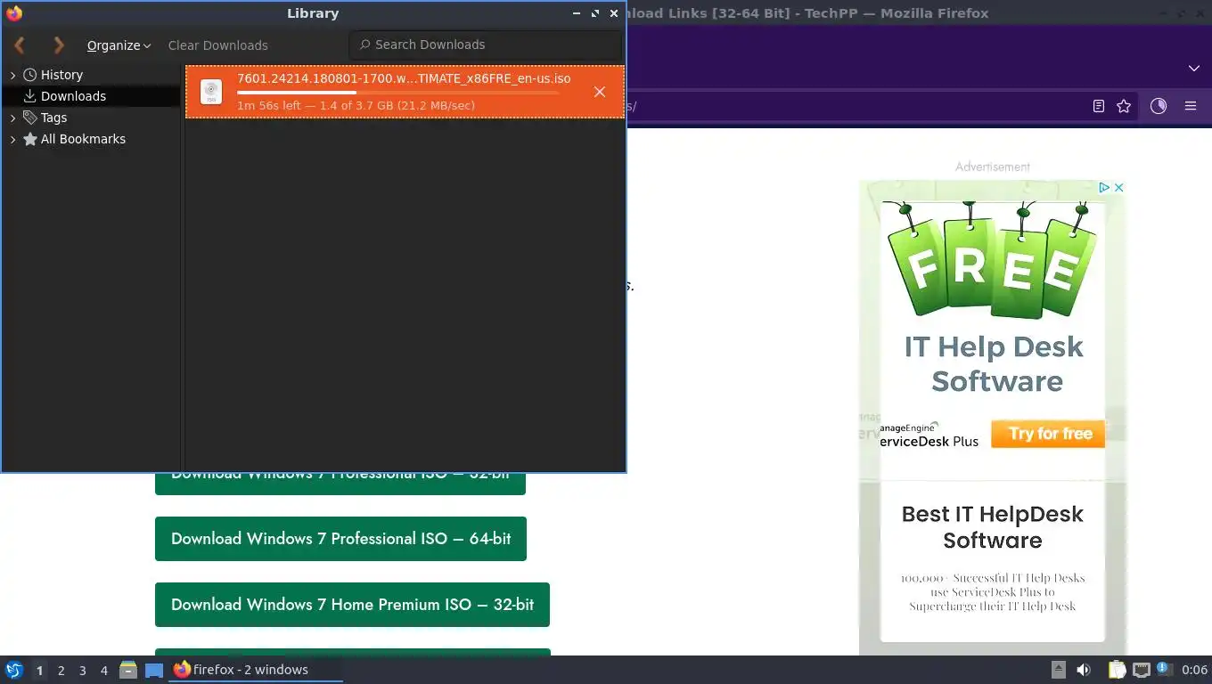The width and height of the screenshot is (1212, 684).
Task: Bookmark this page with the star icon
Action: click(x=1124, y=106)
